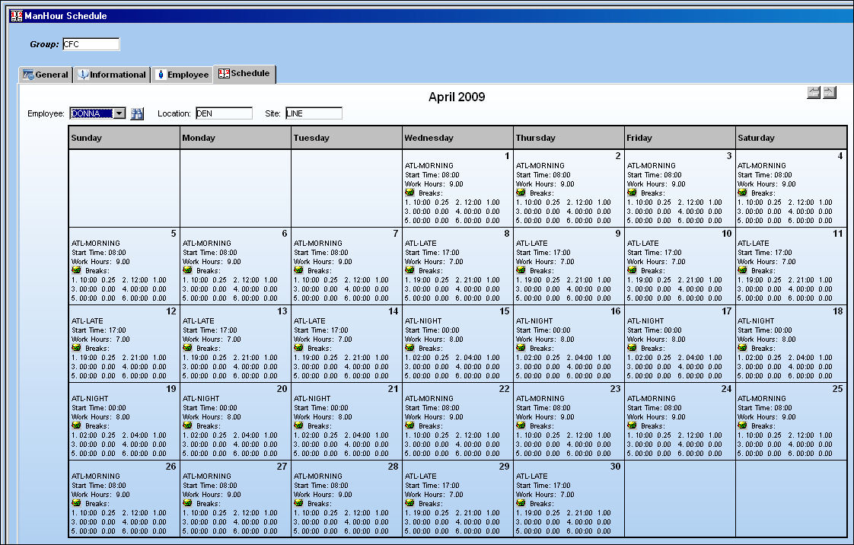Screen dimensions: 854x545
Task: Go to previous month arrow icon
Action: pyautogui.click(x=813, y=93)
